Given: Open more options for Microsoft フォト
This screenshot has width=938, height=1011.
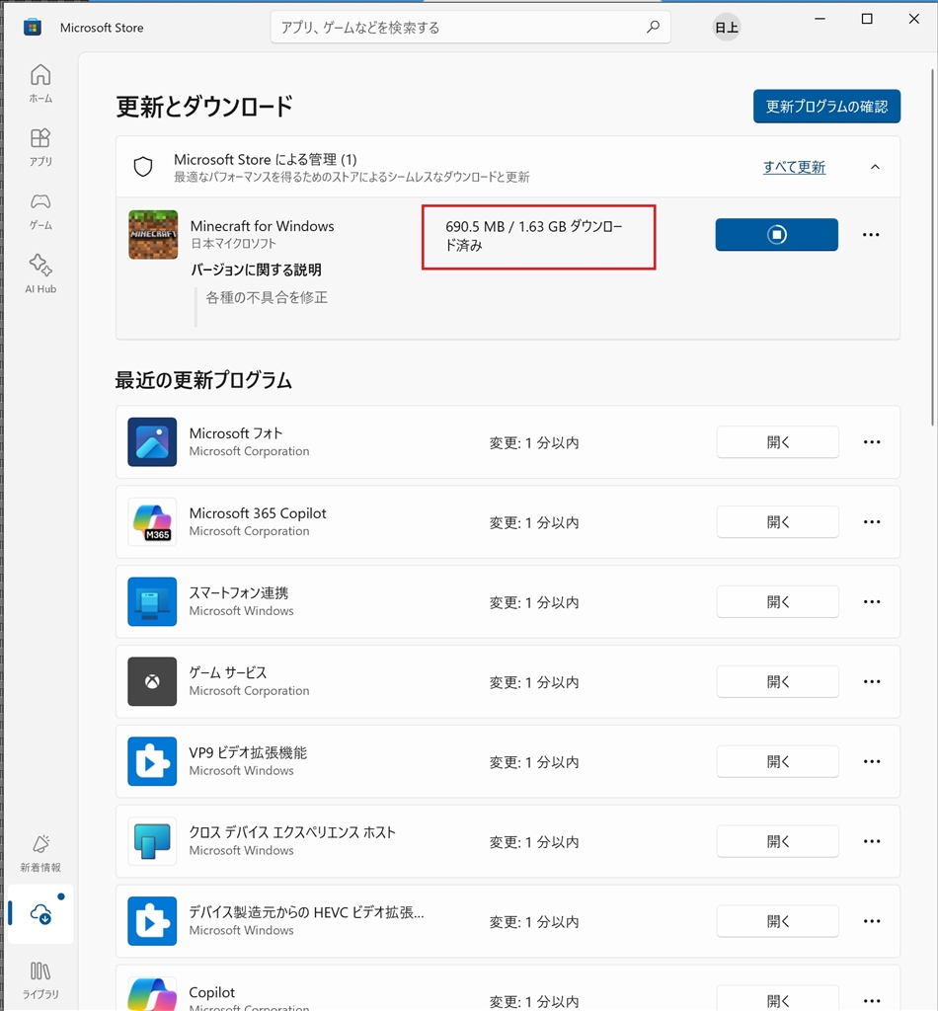Looking at the screenshot, I should click(872, 441).
